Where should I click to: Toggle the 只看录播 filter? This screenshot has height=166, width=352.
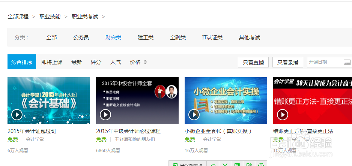pyautogui.click(x=288, y=62)
